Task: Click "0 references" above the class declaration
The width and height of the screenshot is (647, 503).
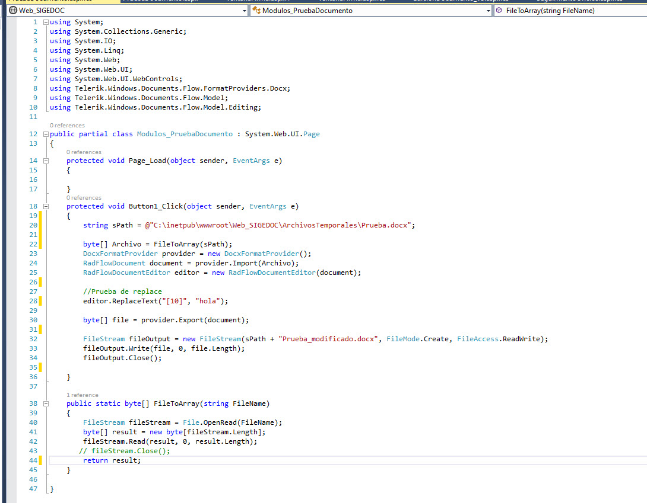Action: pos(67,126)
